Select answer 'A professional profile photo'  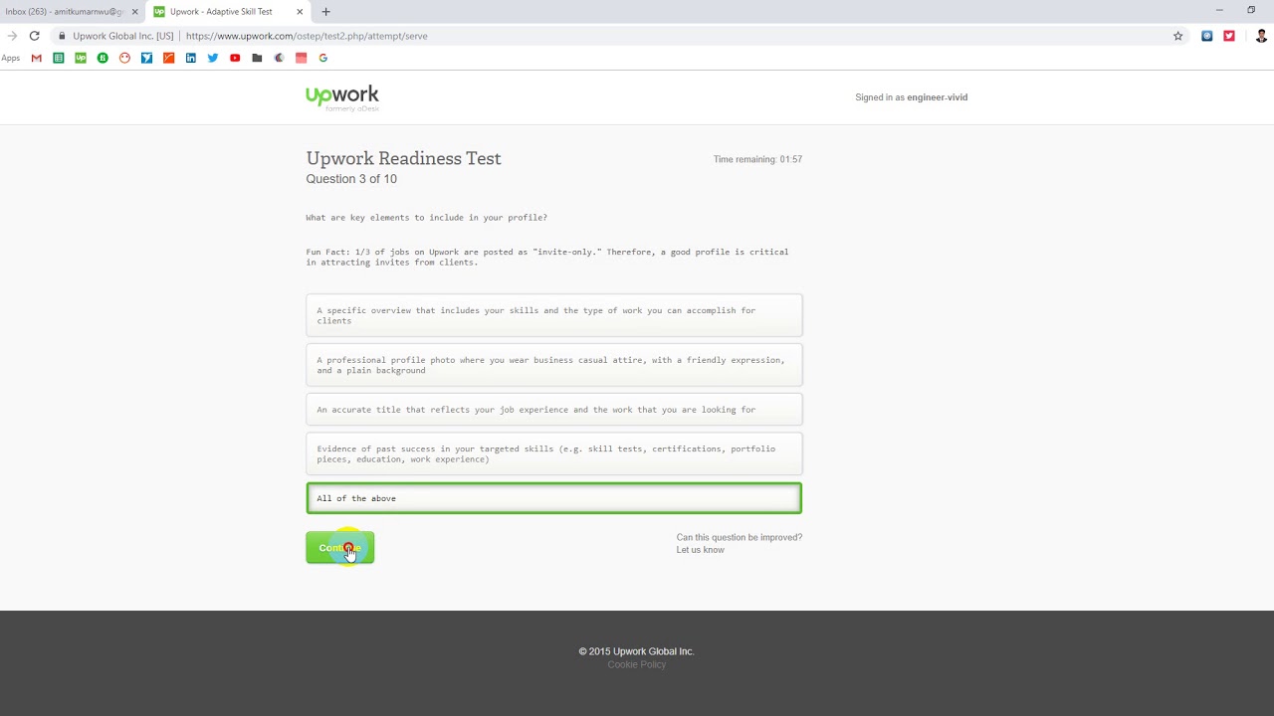coord(553,365)
